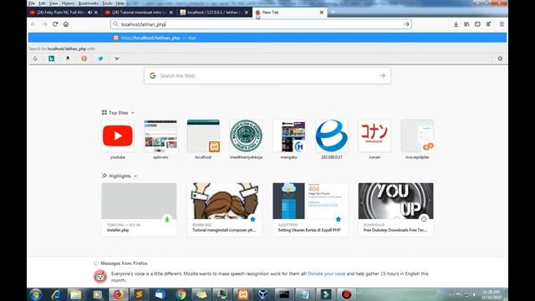The width and height of the screenshot is (535, 301).
Task: Close the Feby Putri NC tab
Action: tap(96, 13)
